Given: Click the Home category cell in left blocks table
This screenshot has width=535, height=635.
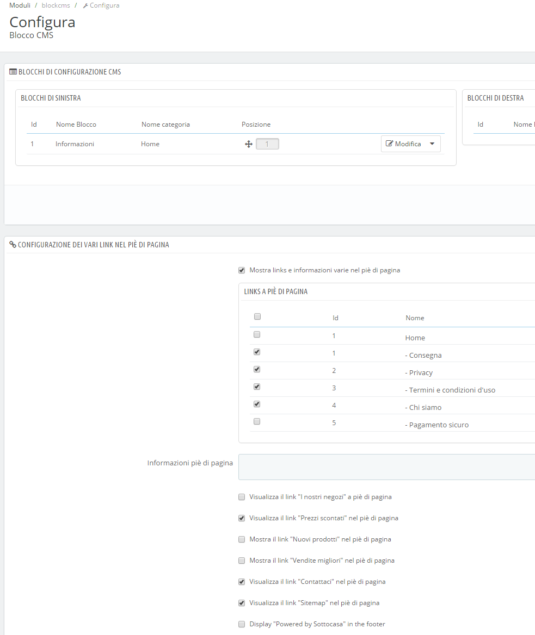Looking at the screenshot, I should pos(150,144).
